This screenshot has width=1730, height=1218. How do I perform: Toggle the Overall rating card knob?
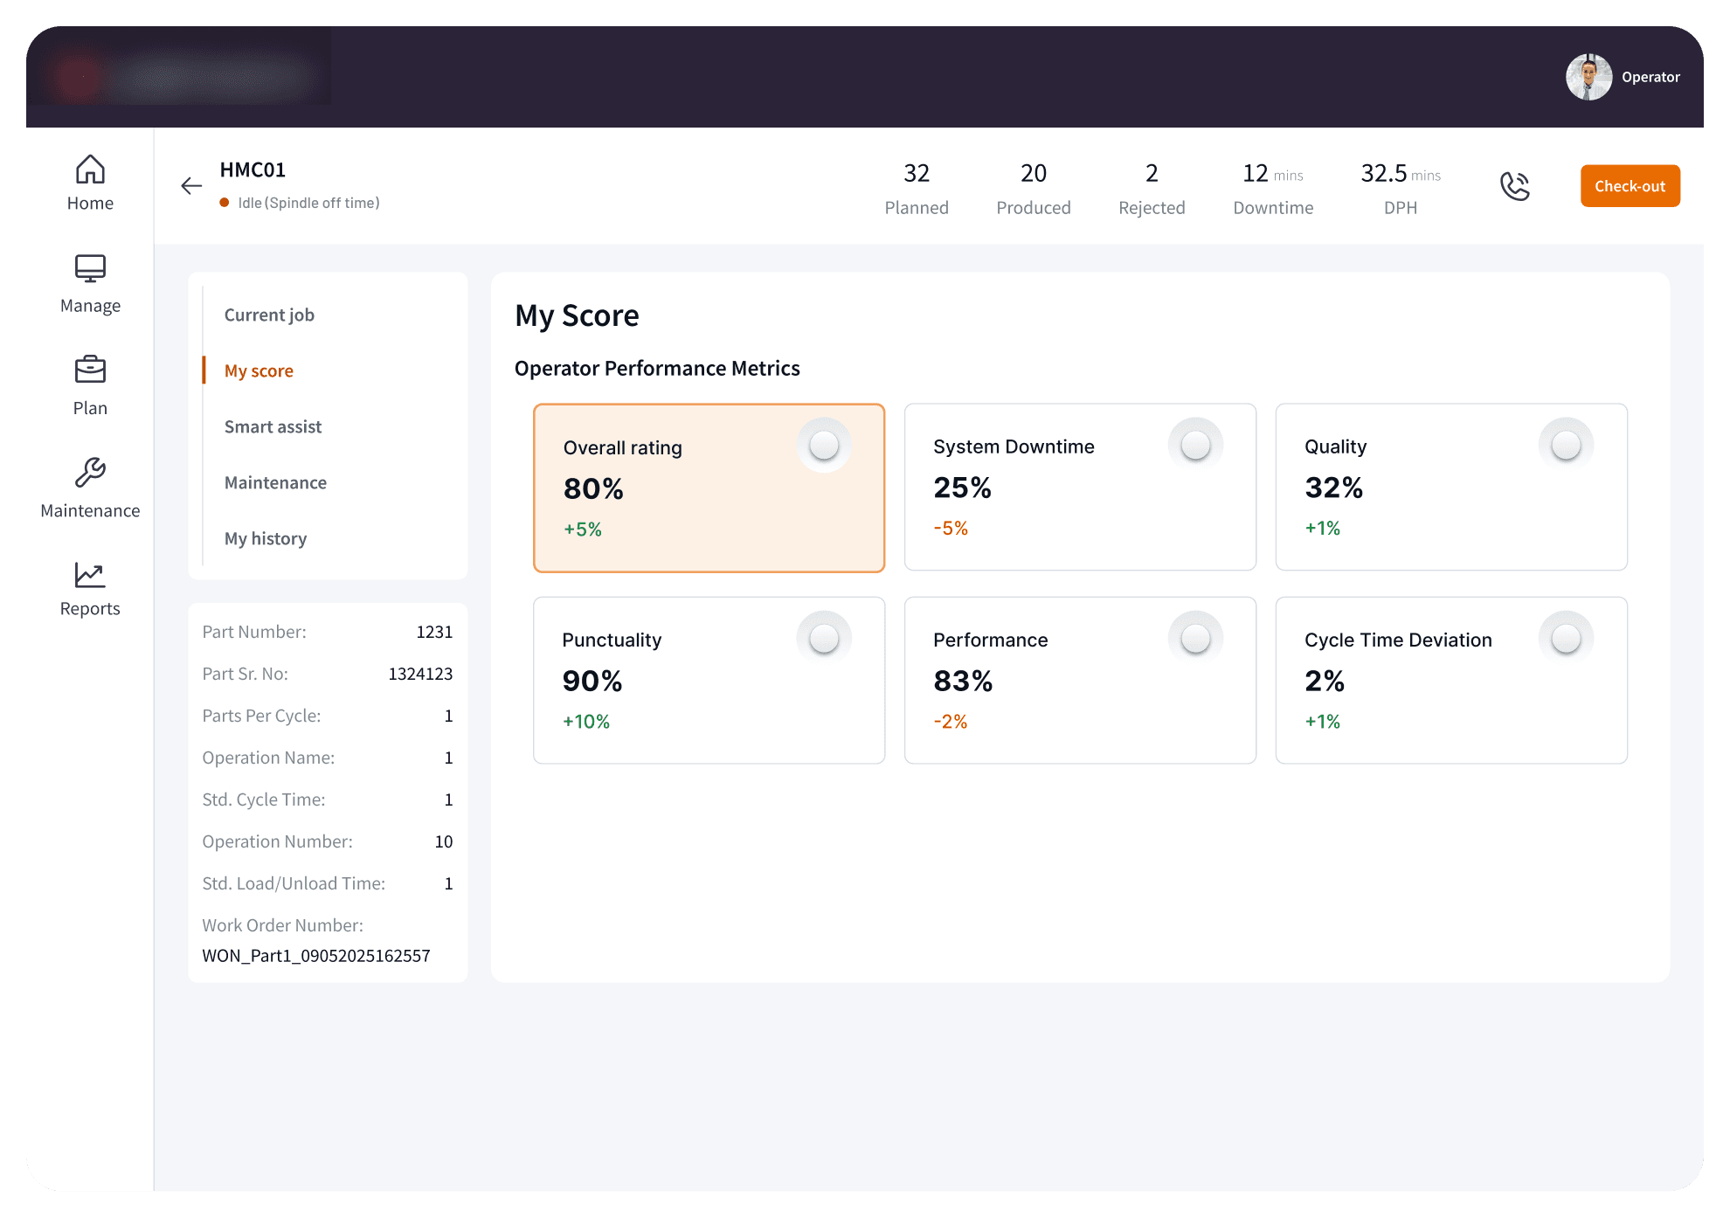pos(824,446)
